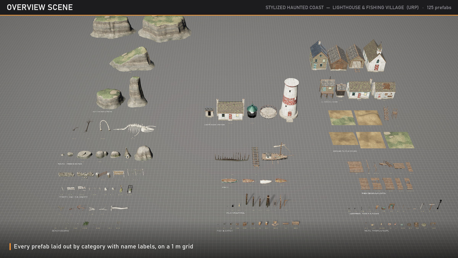Select the green fern plant prefab
The width and height of the screenshot is (458, 258).
coord(86,223)
